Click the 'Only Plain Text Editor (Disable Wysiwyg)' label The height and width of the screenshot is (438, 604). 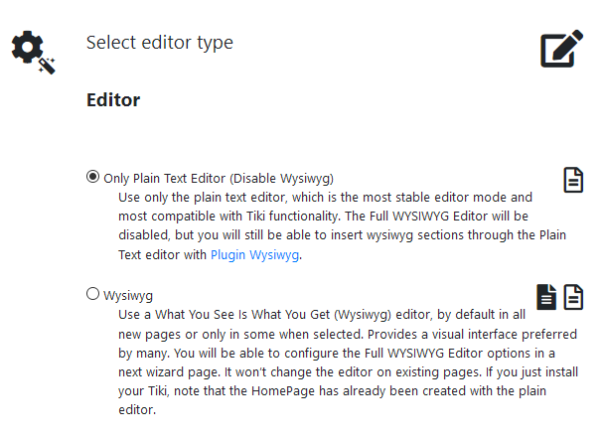219,179
